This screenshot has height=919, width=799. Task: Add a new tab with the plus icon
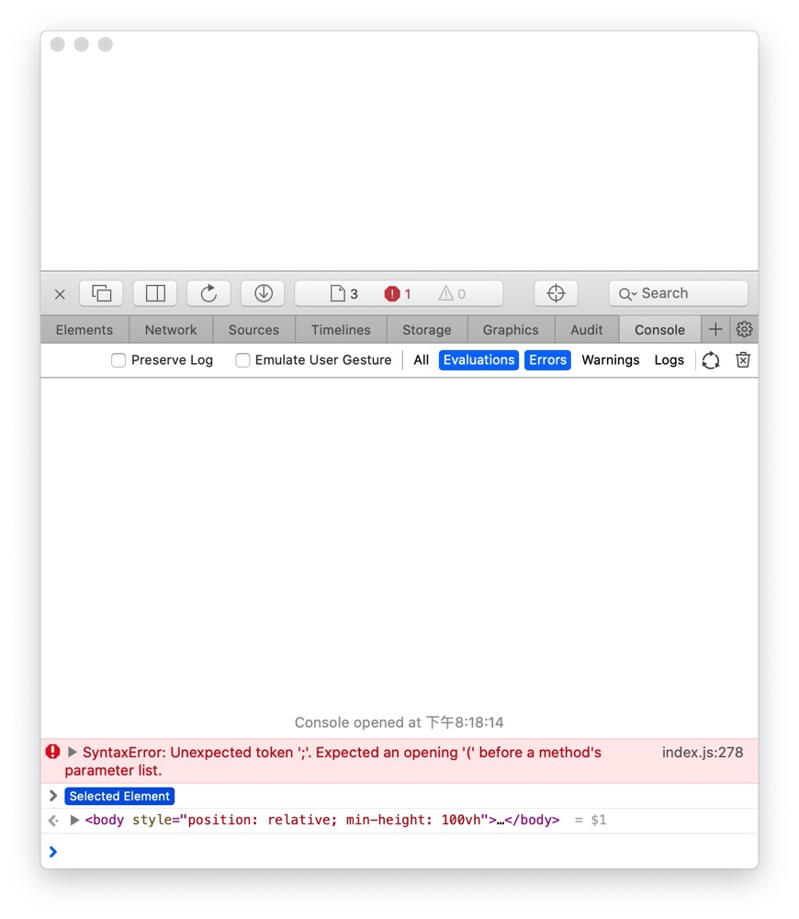point(715,329)
